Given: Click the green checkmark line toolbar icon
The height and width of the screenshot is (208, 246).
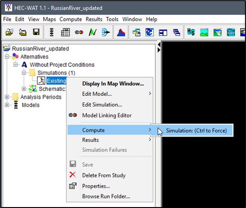Looking at the screenshot, I should tap(92, 32).
